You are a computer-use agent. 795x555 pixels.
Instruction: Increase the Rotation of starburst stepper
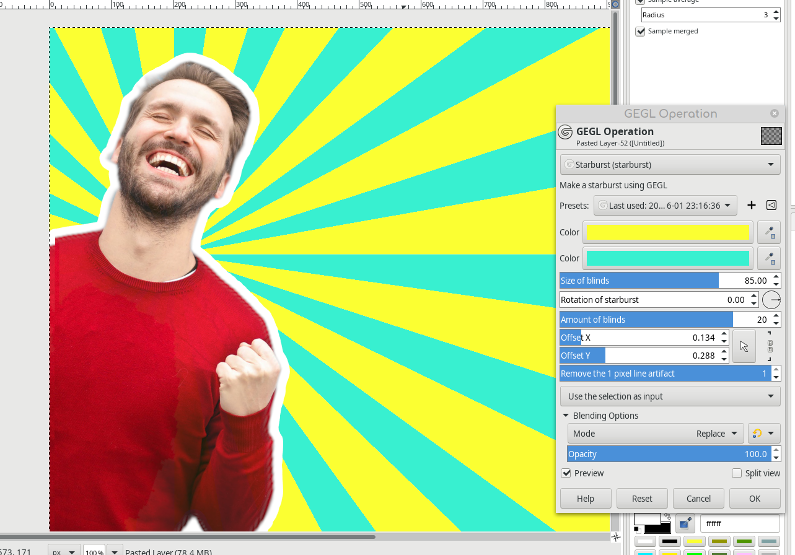(753, 296)
